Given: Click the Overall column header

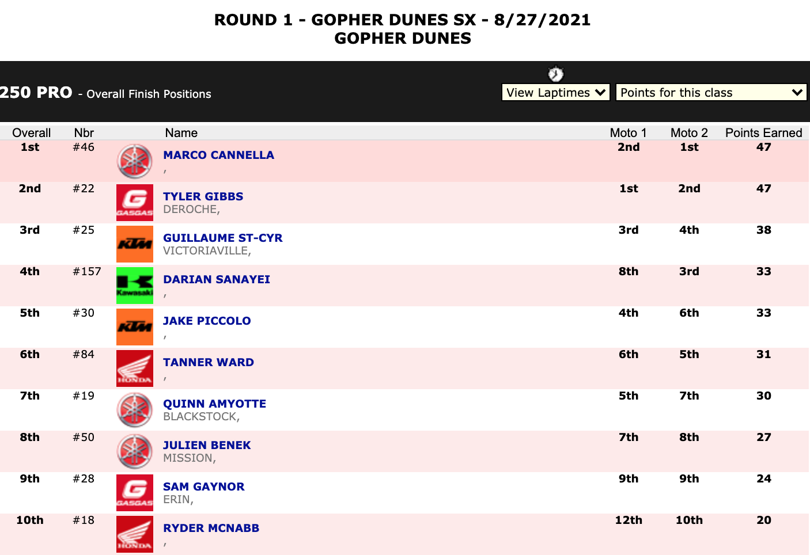Looking at the screenshot, I should [x=31, y=133].
